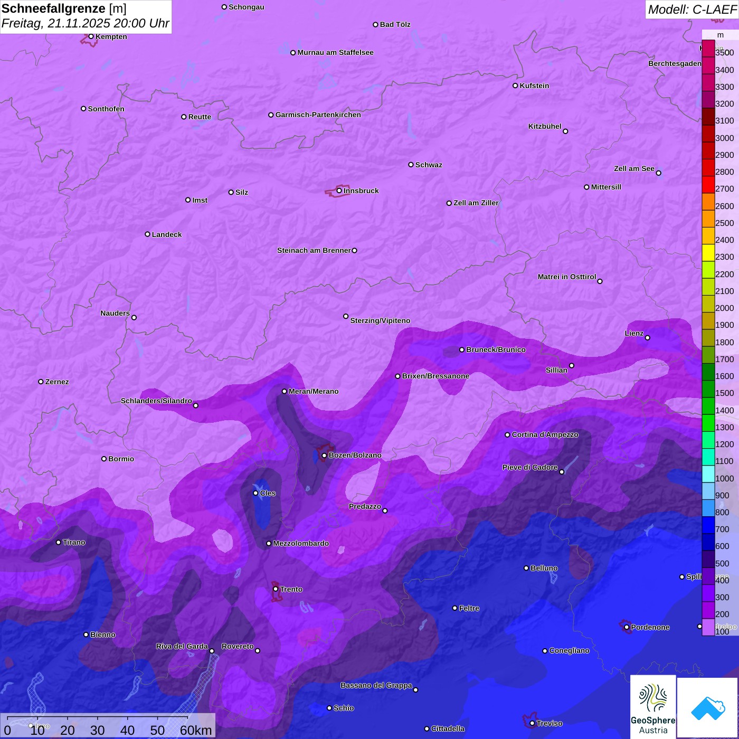Click the Landeck location dot
This screenshot has width=739, height=739.
tap(147, 234)
